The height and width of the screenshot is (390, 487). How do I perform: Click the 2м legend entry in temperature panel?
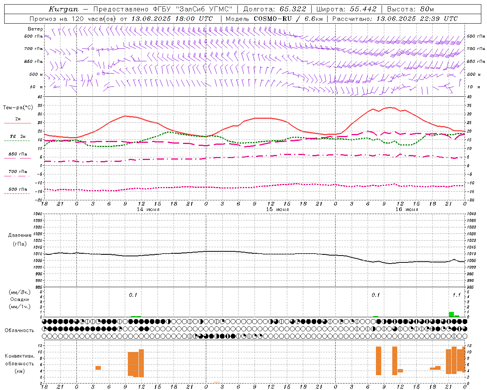point(18,119)
